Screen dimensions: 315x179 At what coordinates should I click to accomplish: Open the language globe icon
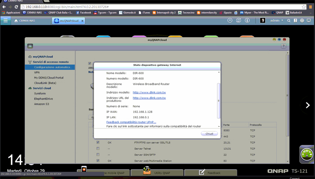(x=302, y=21)
